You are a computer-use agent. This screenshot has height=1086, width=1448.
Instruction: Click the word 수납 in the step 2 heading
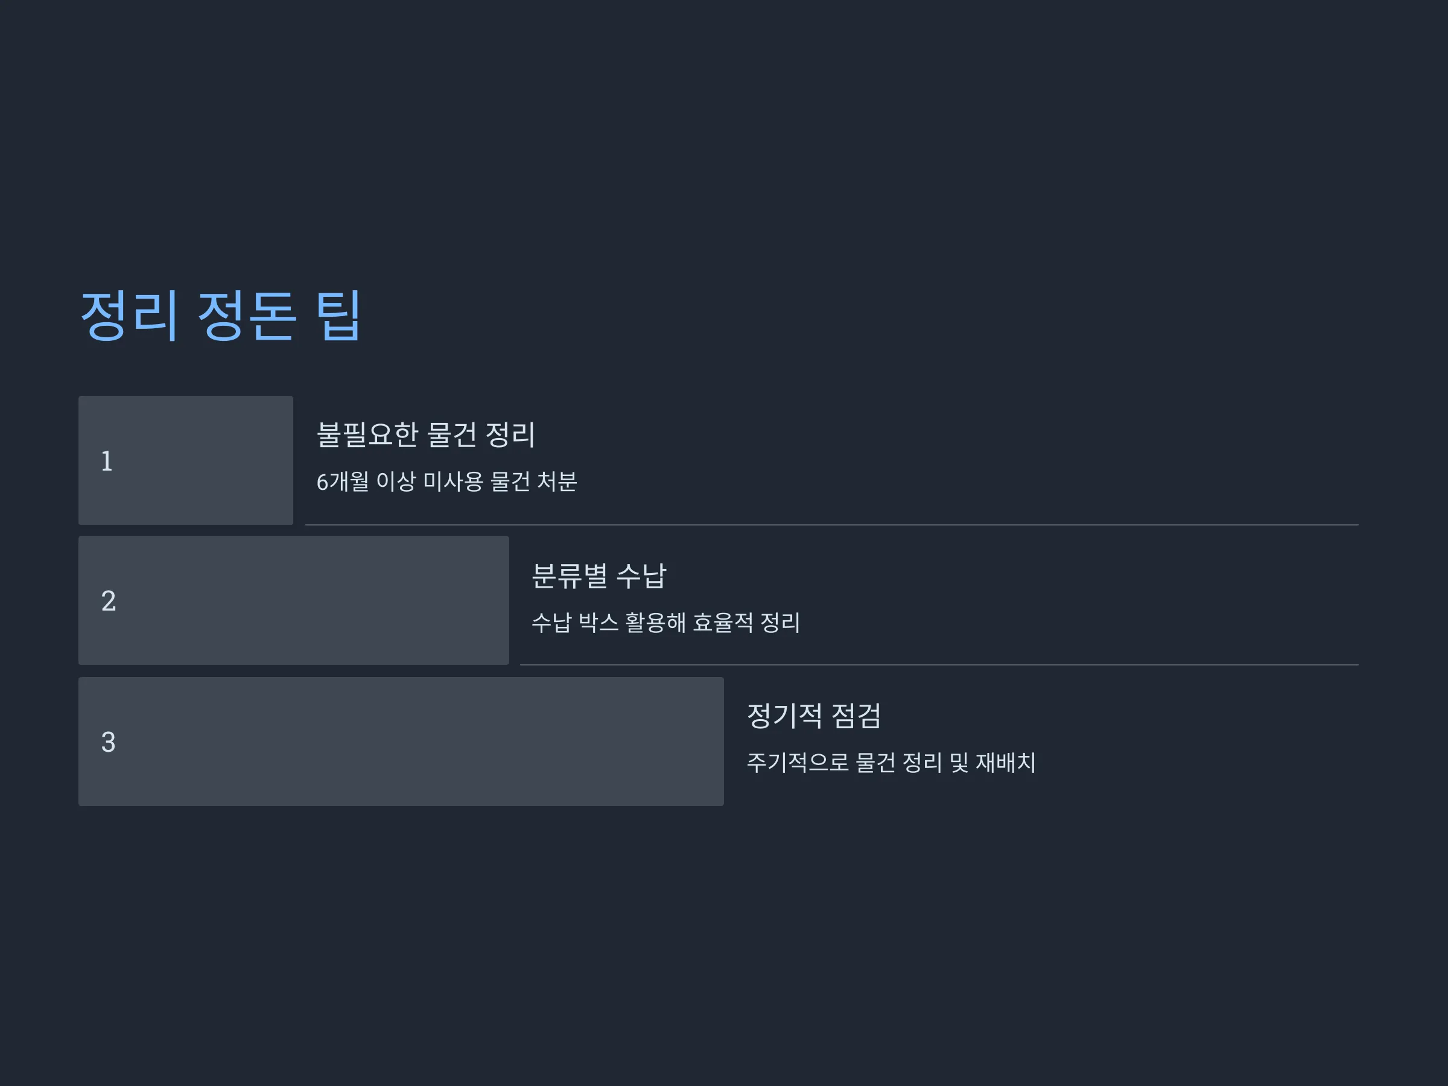(641, 576)
